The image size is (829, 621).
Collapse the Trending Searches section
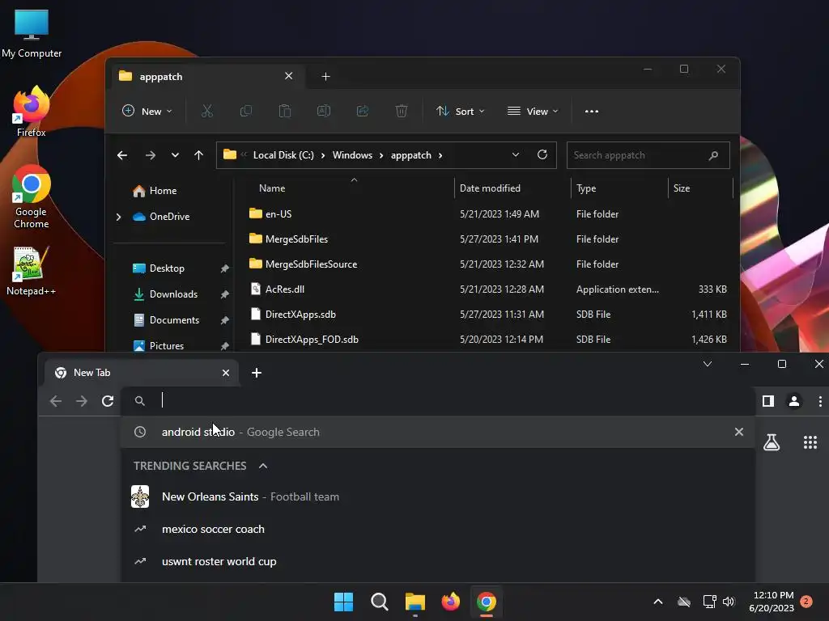pyautogui.click(x=263, y=466)
